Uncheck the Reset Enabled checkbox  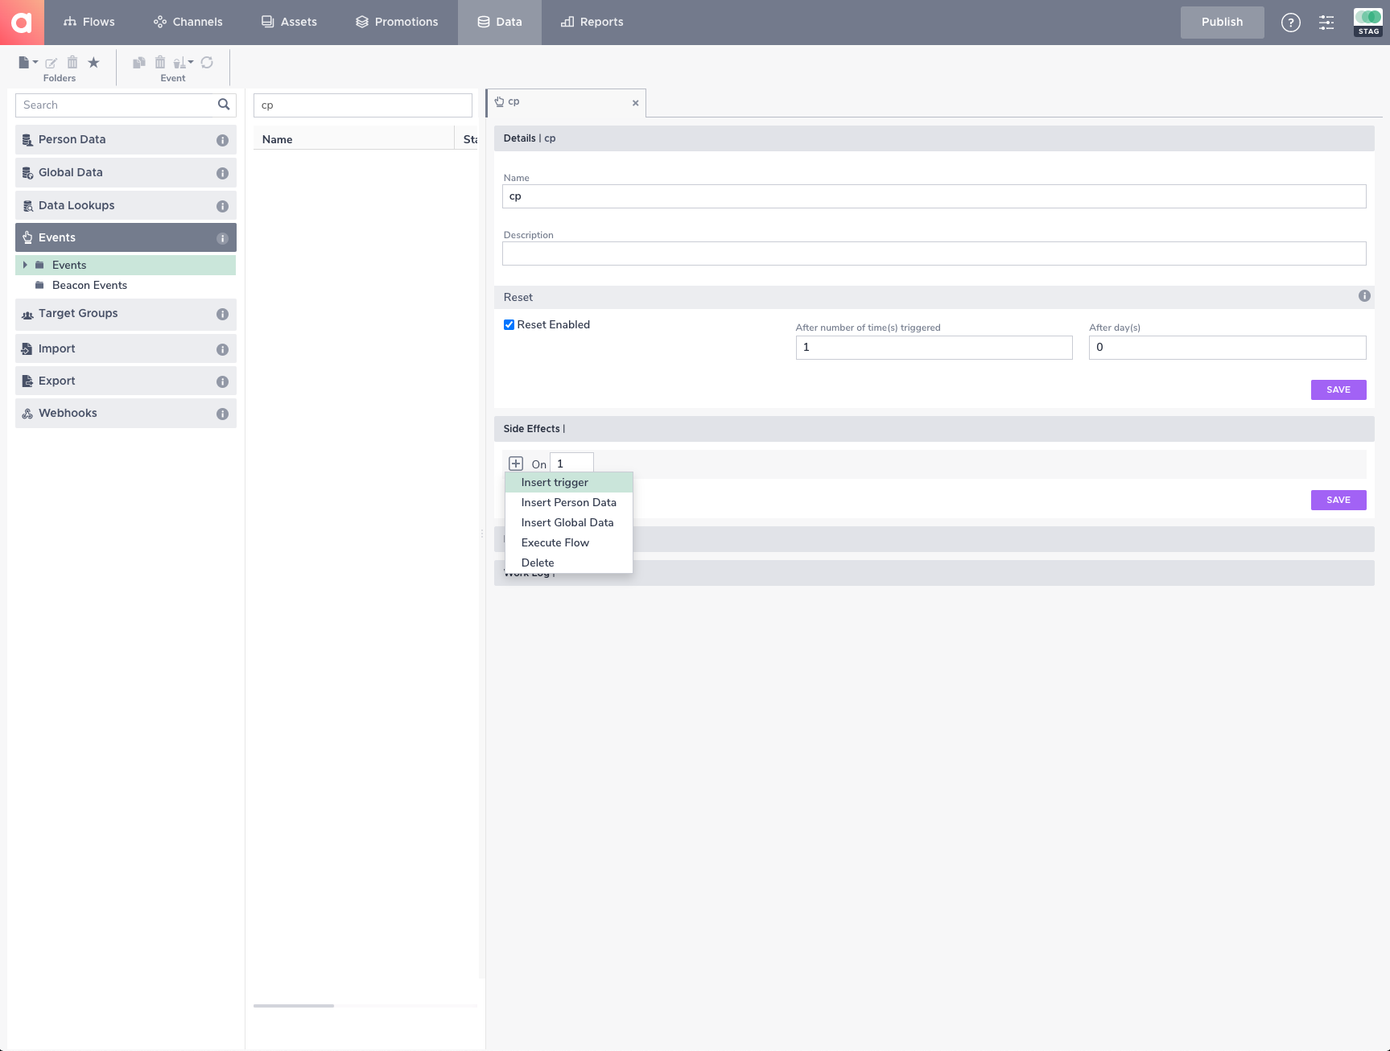(x=509, y=325)
